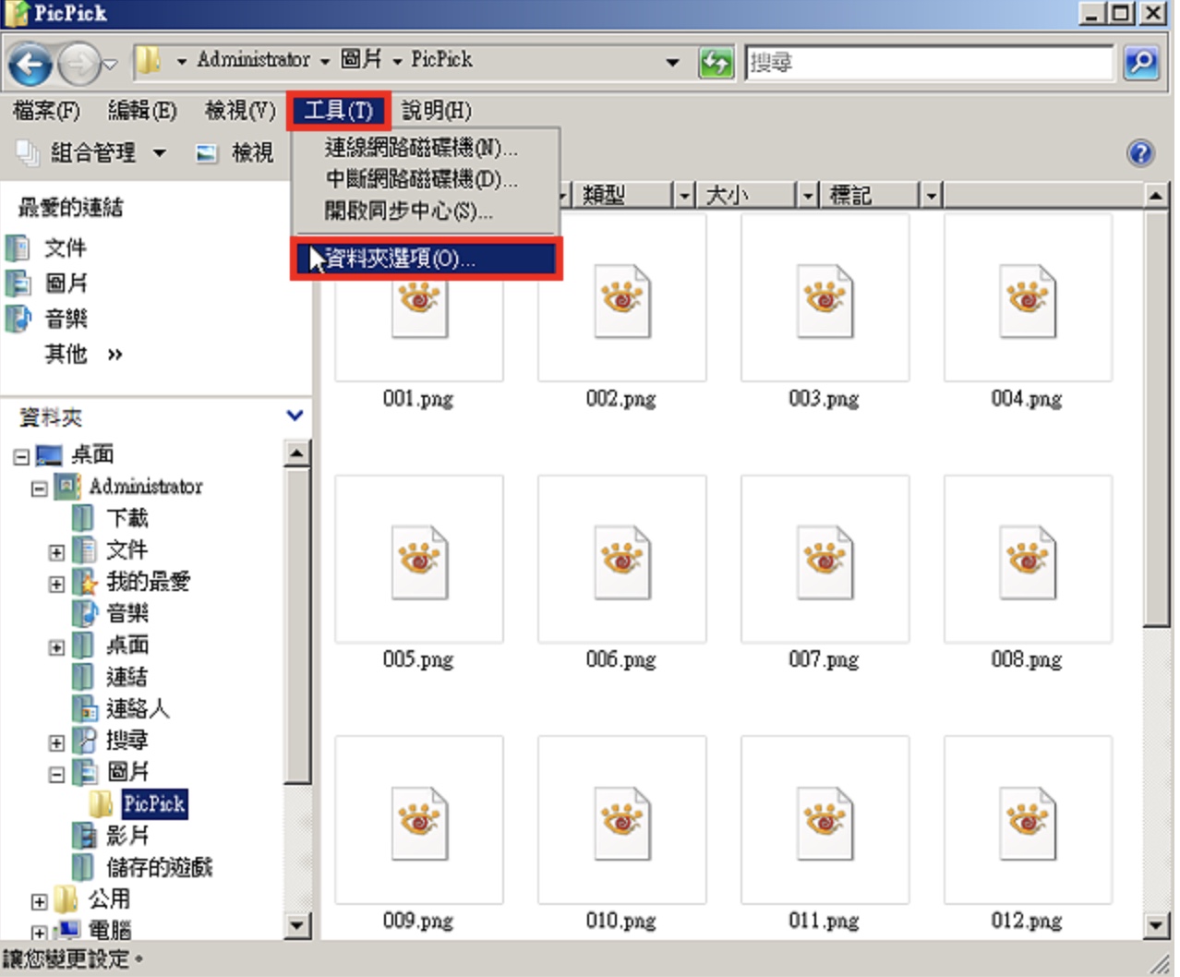
Task: Select the 005.png file icon
Action: (419, 561)
